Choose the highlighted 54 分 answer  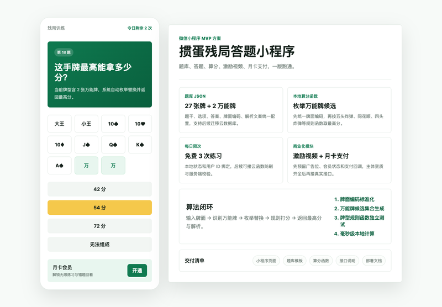(99, 208)
